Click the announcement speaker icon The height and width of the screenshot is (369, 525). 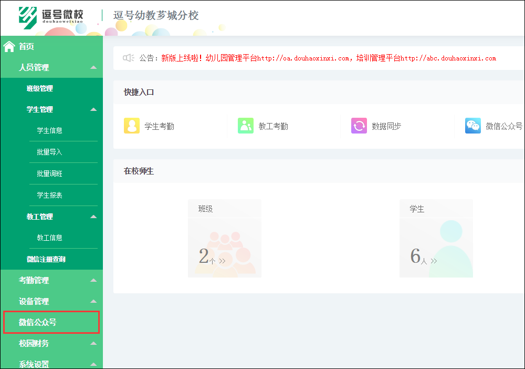(128, 58)
